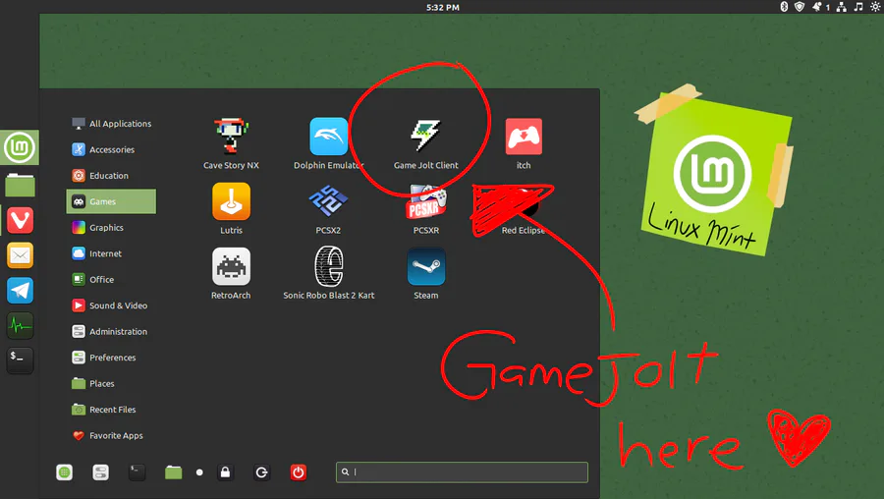The image size is (884, 499).
Task: Open the 5:32 PM clock calendar
Action: 443,7
